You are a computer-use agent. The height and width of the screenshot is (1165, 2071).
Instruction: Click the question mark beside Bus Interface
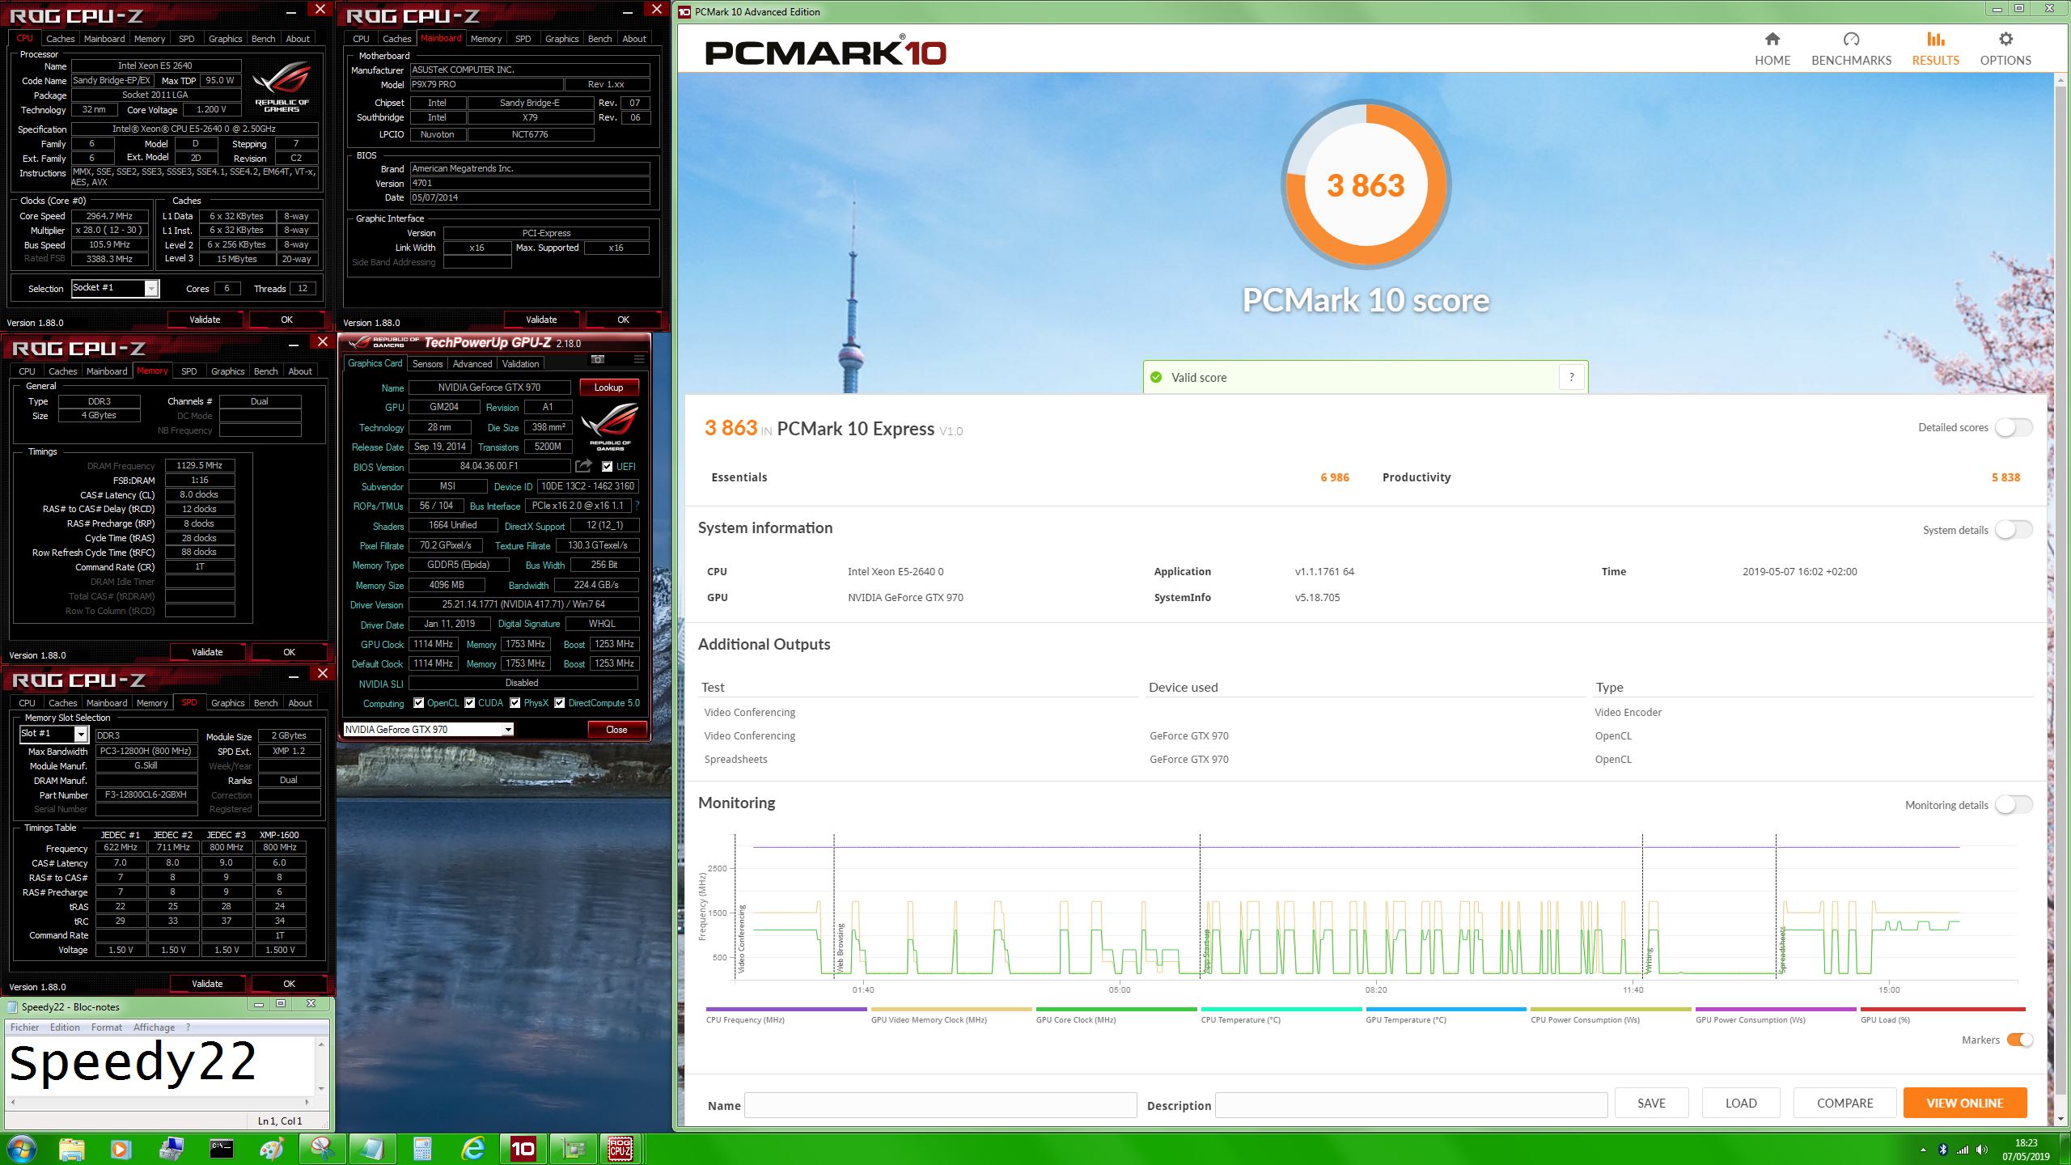point(637,506)
